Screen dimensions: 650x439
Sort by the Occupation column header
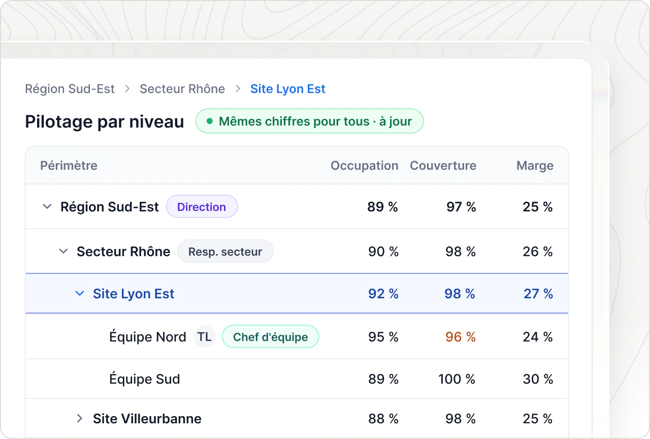[x=365, y=166]
